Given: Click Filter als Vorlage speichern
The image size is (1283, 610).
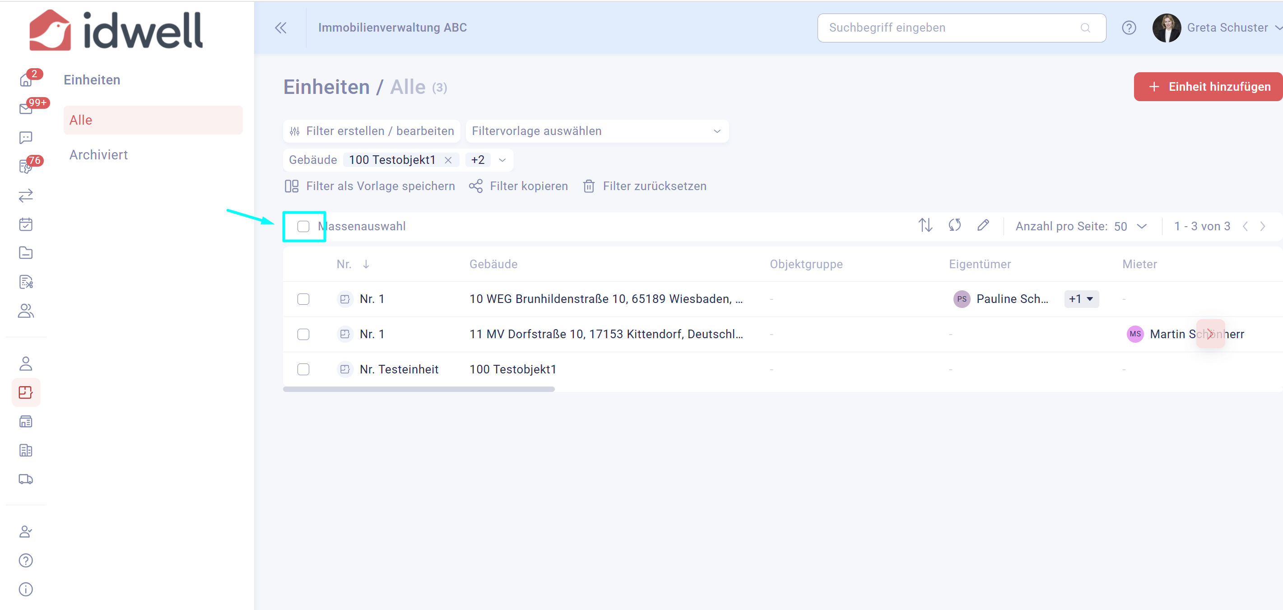Looking at the screenshot, I should (x=370, y=186).
